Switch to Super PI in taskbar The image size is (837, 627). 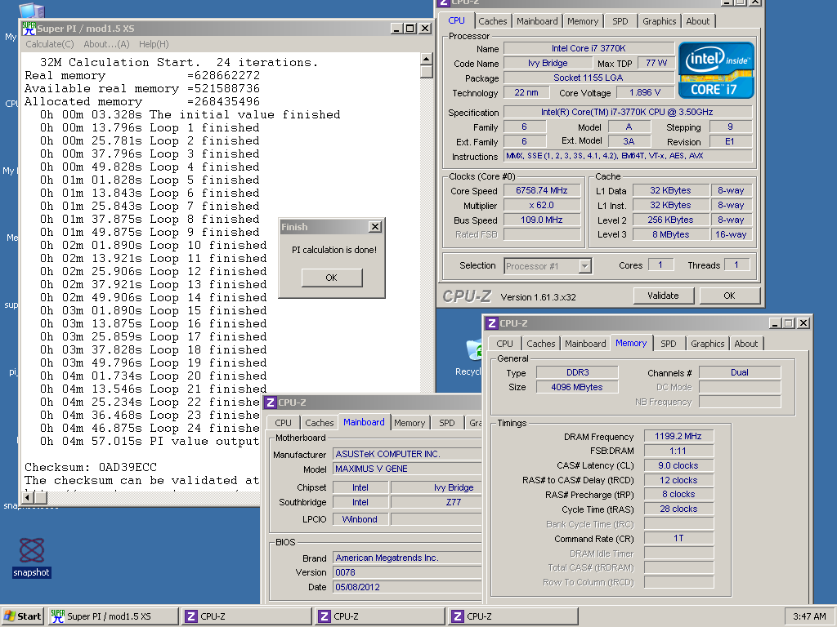113,616
